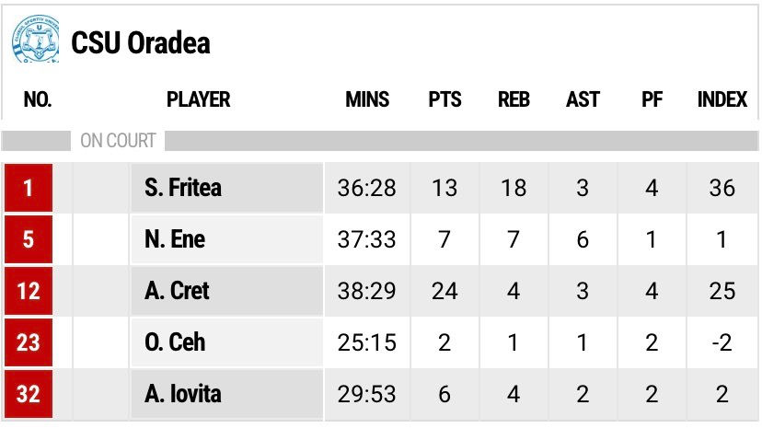
Task: Select the red number 5 jersey badge
Action: click(x=29, y=239)
